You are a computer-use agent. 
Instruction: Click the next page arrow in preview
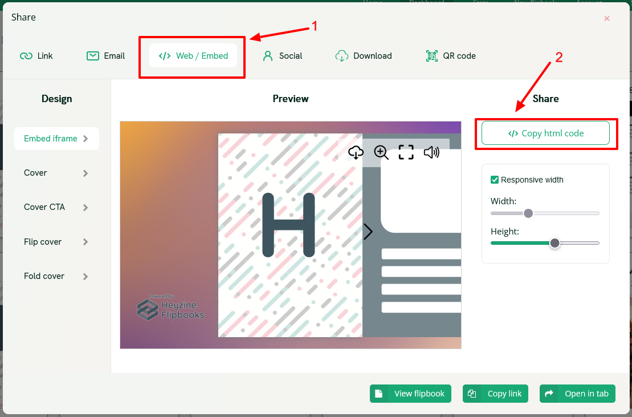(x=368, y=232)
